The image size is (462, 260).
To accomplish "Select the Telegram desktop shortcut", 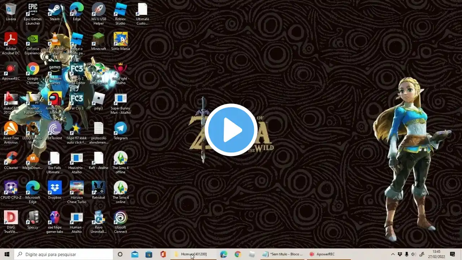I will (x=121, y=131).
